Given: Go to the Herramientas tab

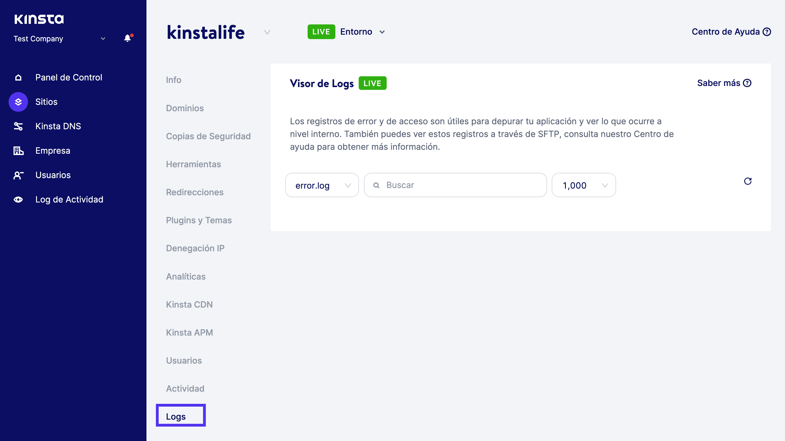Looking at the screenshot, I should pos(193,164).
